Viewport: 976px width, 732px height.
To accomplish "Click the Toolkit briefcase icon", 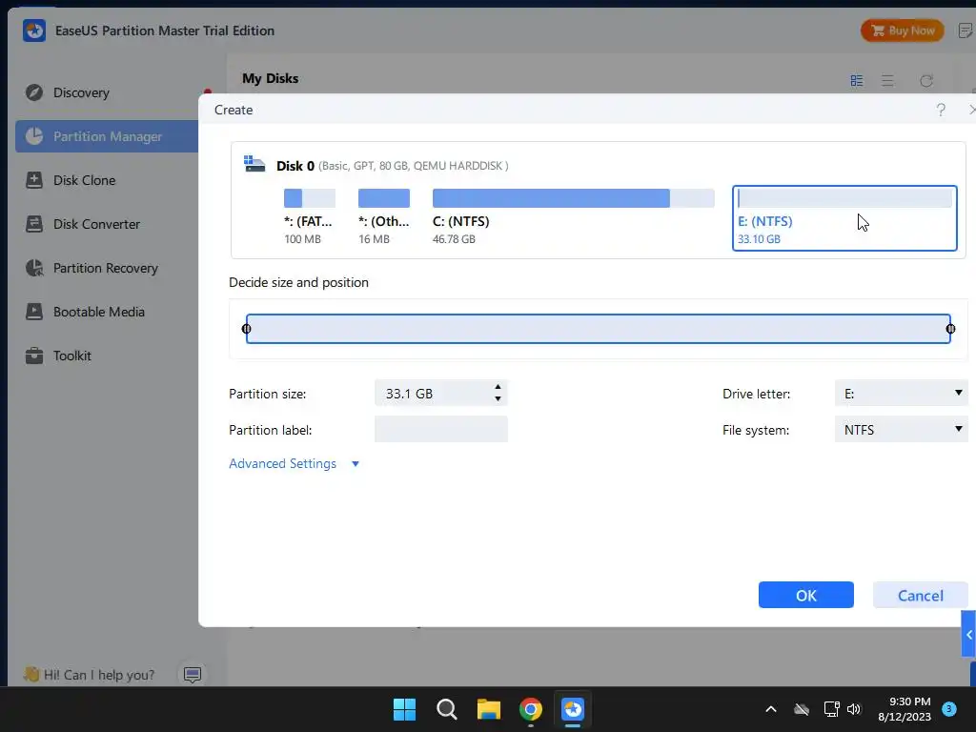I will tap(34, 356).
